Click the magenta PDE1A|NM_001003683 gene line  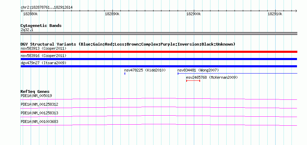[x=159, y=125]
